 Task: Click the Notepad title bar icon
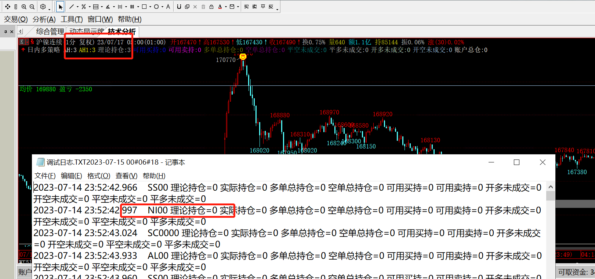click(x=40, y=162)
